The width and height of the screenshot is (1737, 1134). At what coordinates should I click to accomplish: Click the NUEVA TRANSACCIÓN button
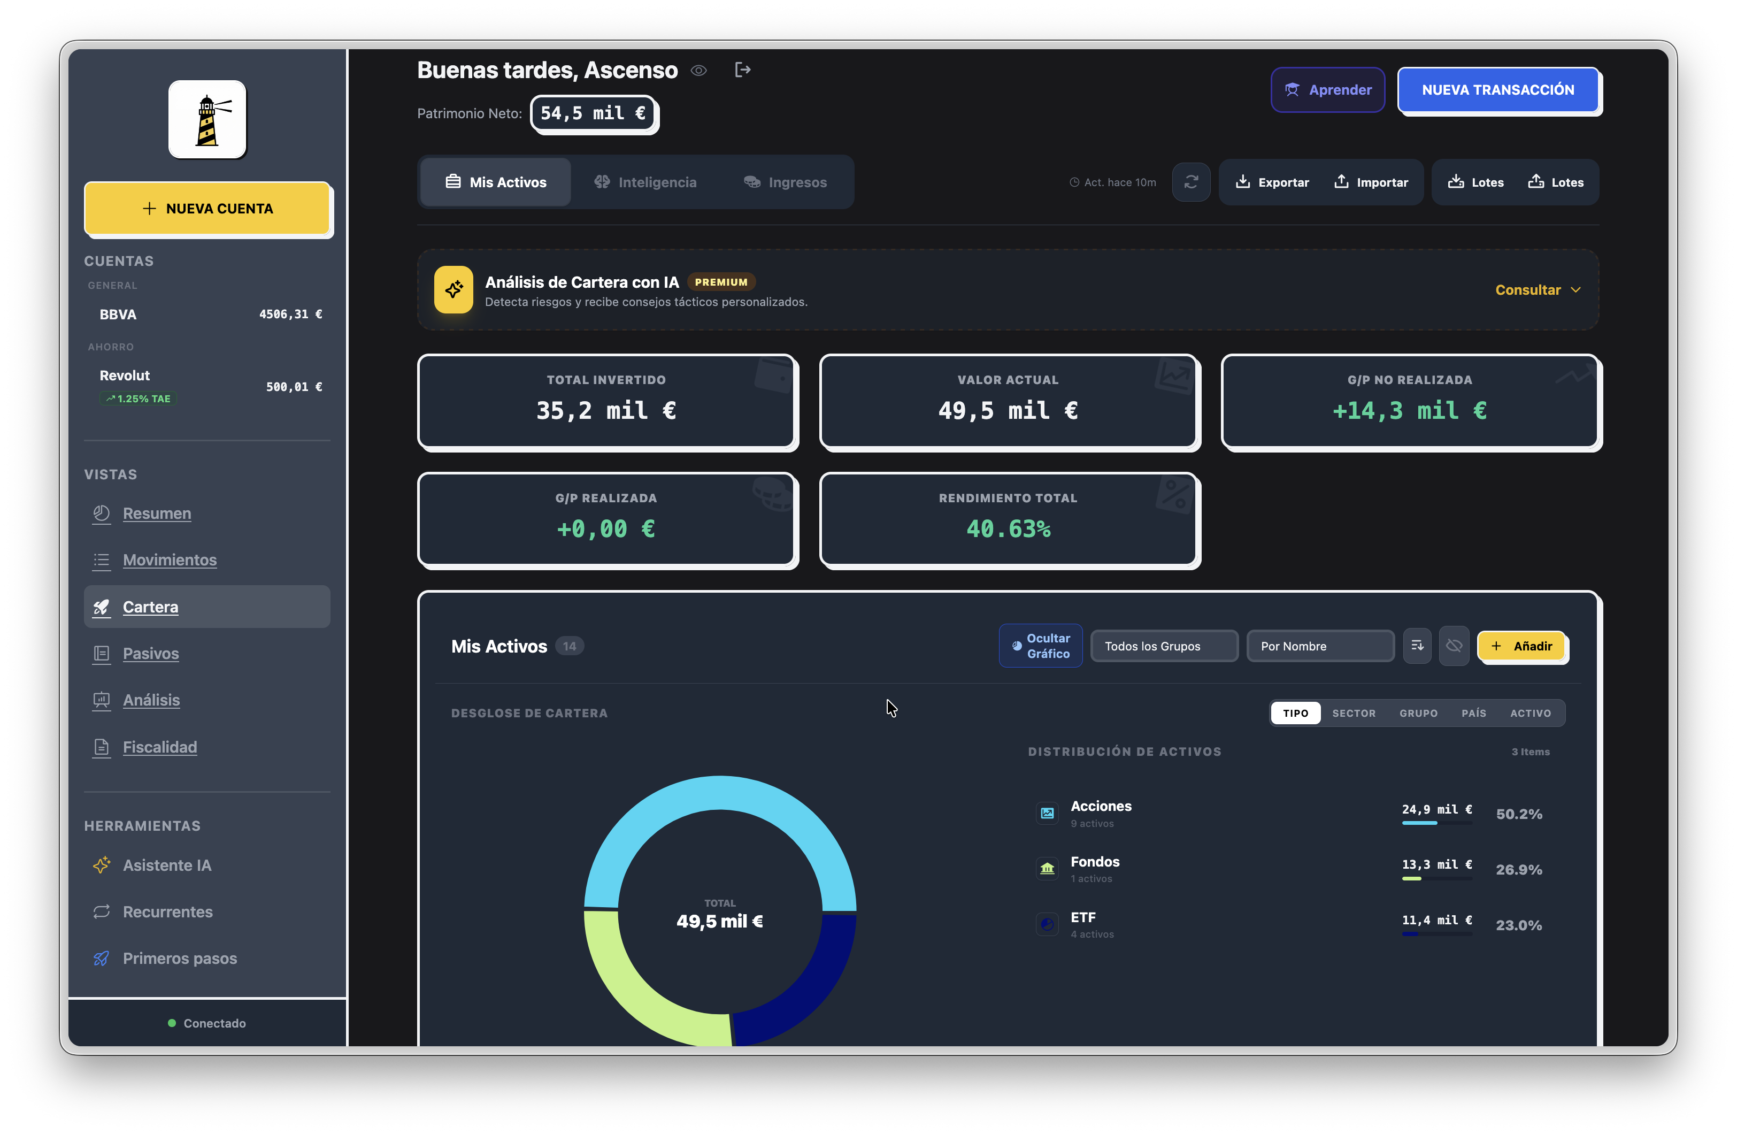tap(1498, 90)
